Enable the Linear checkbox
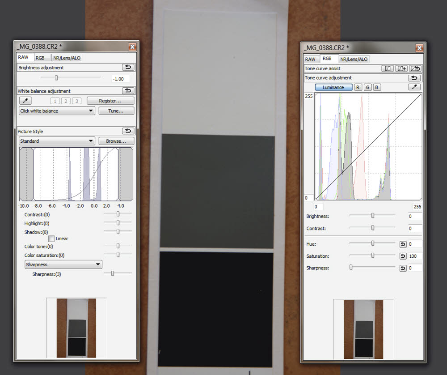This screenshot has height=375, width=447. pos(51,239)
